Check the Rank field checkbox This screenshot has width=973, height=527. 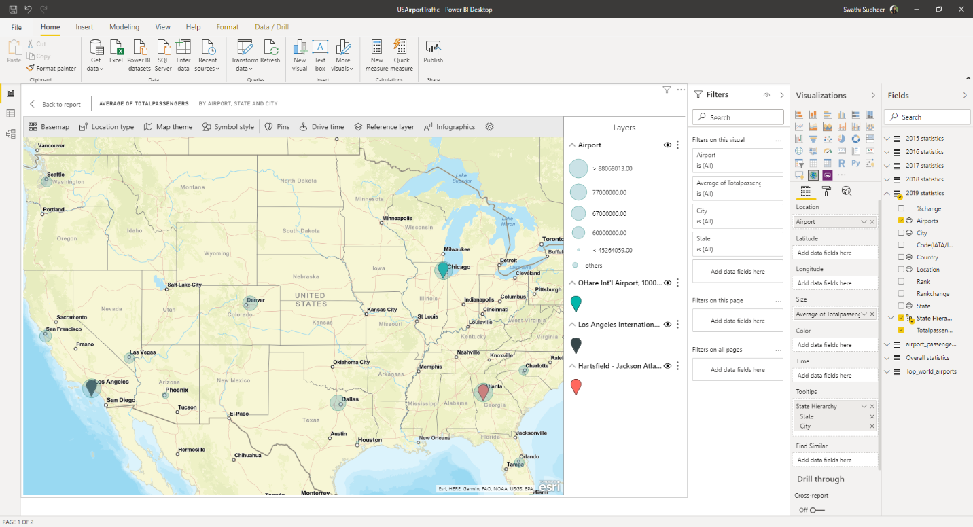(x=901, y=282)
